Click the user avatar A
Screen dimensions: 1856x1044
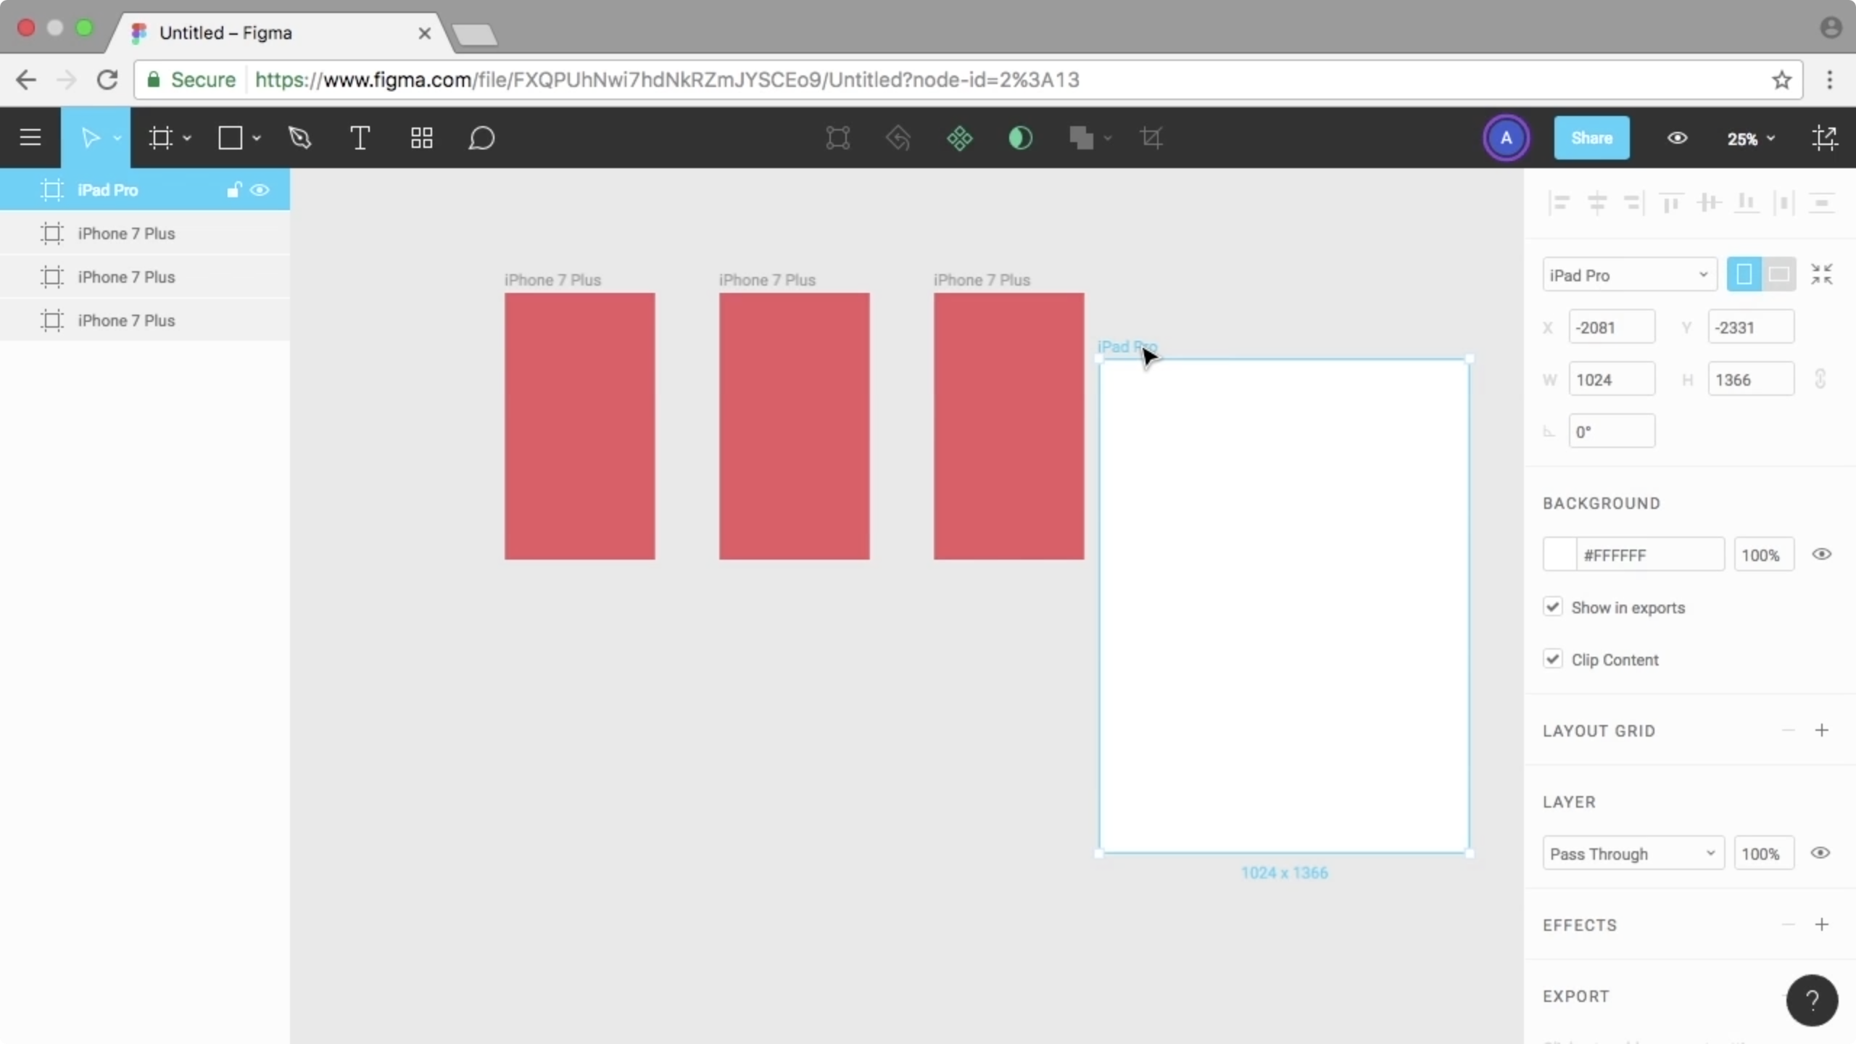1506,138
